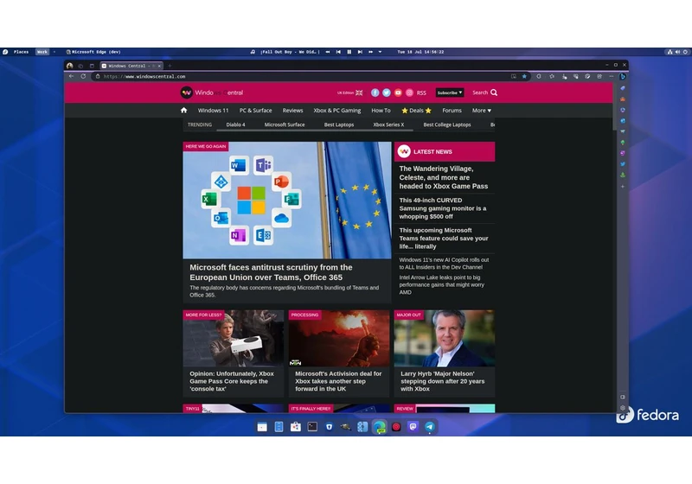
Task: Open Xbox & PC Gaming nav item
Action: coord(337,111)
